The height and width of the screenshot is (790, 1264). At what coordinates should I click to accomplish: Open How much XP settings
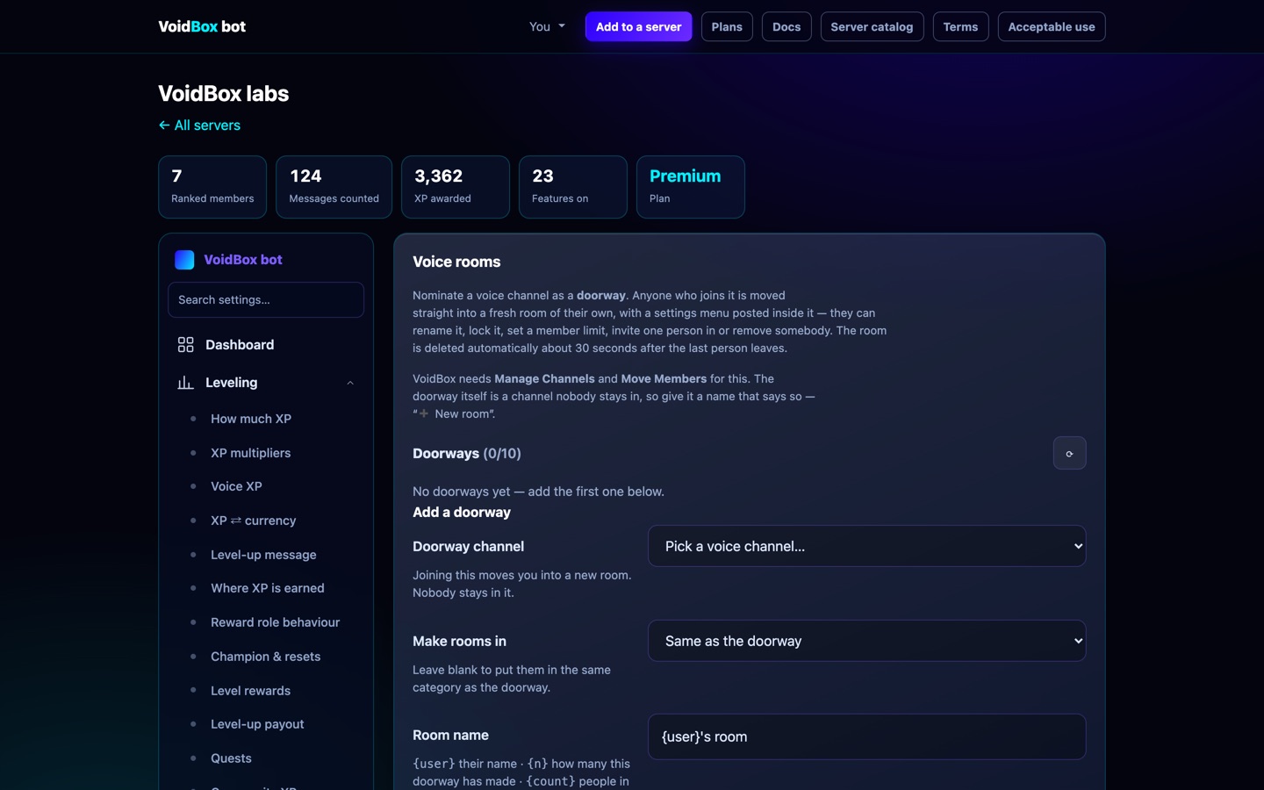click(251, 419)
